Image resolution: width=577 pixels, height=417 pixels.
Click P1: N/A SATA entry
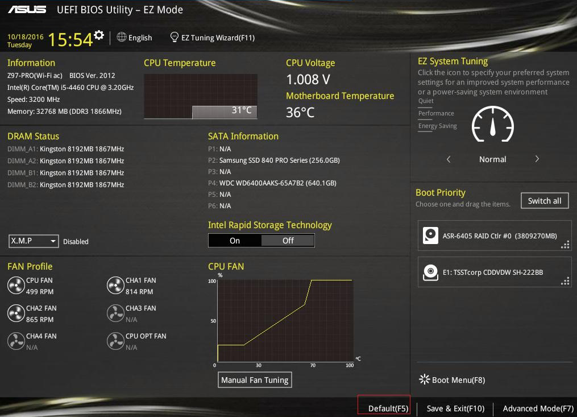pyautogui.click(x=219, y=149)
